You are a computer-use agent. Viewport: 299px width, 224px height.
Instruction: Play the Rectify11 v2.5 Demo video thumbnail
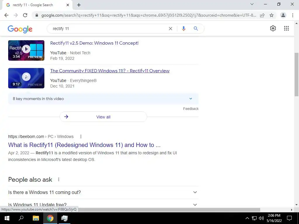26,50
